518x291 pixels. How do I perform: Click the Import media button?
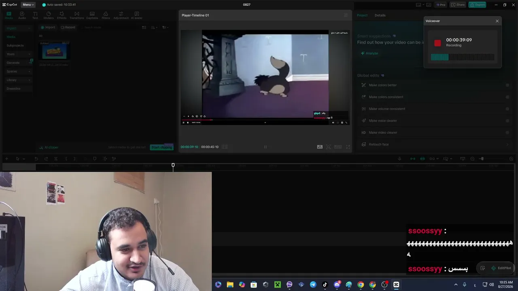pos(48,27)
